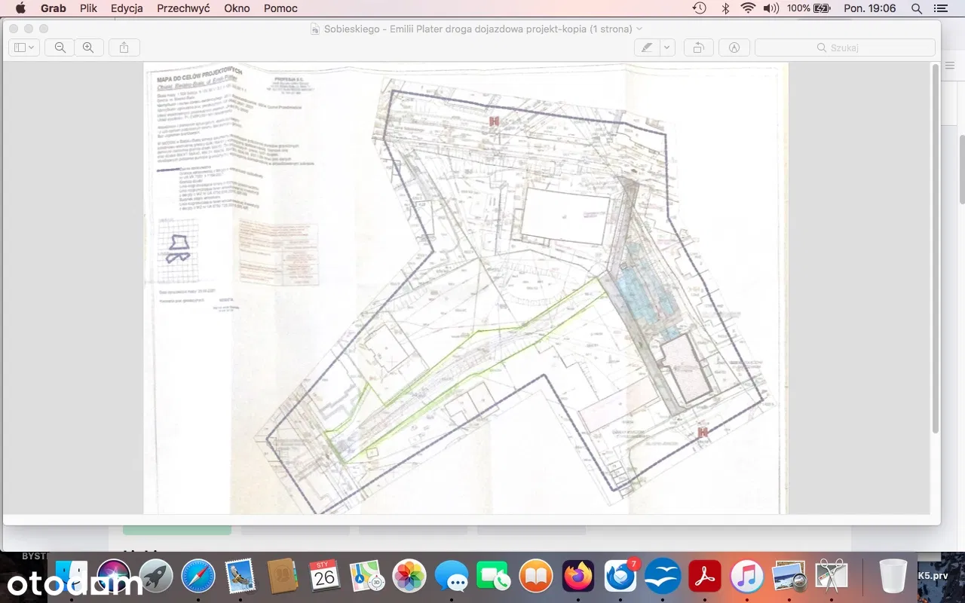Select the highlight pen tool
This screenshot has width=965, height=603.
tap(647, 47)
